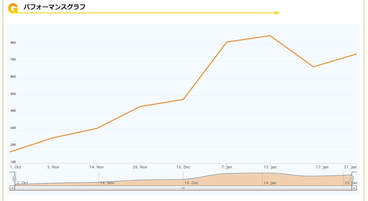Image resolution: width=368 pixels, height=201 pixels.
Task: Click the right scroll arrow of the navigator
Action: [x=354, y=188]
